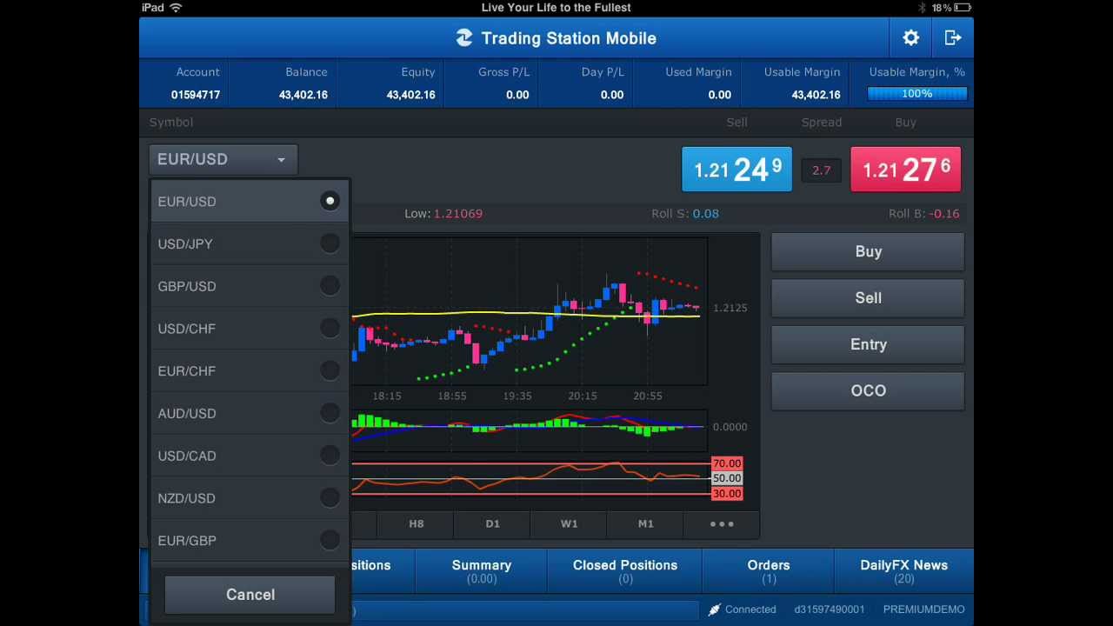Tap the d31597490001 login text

[x=830, y=609]
